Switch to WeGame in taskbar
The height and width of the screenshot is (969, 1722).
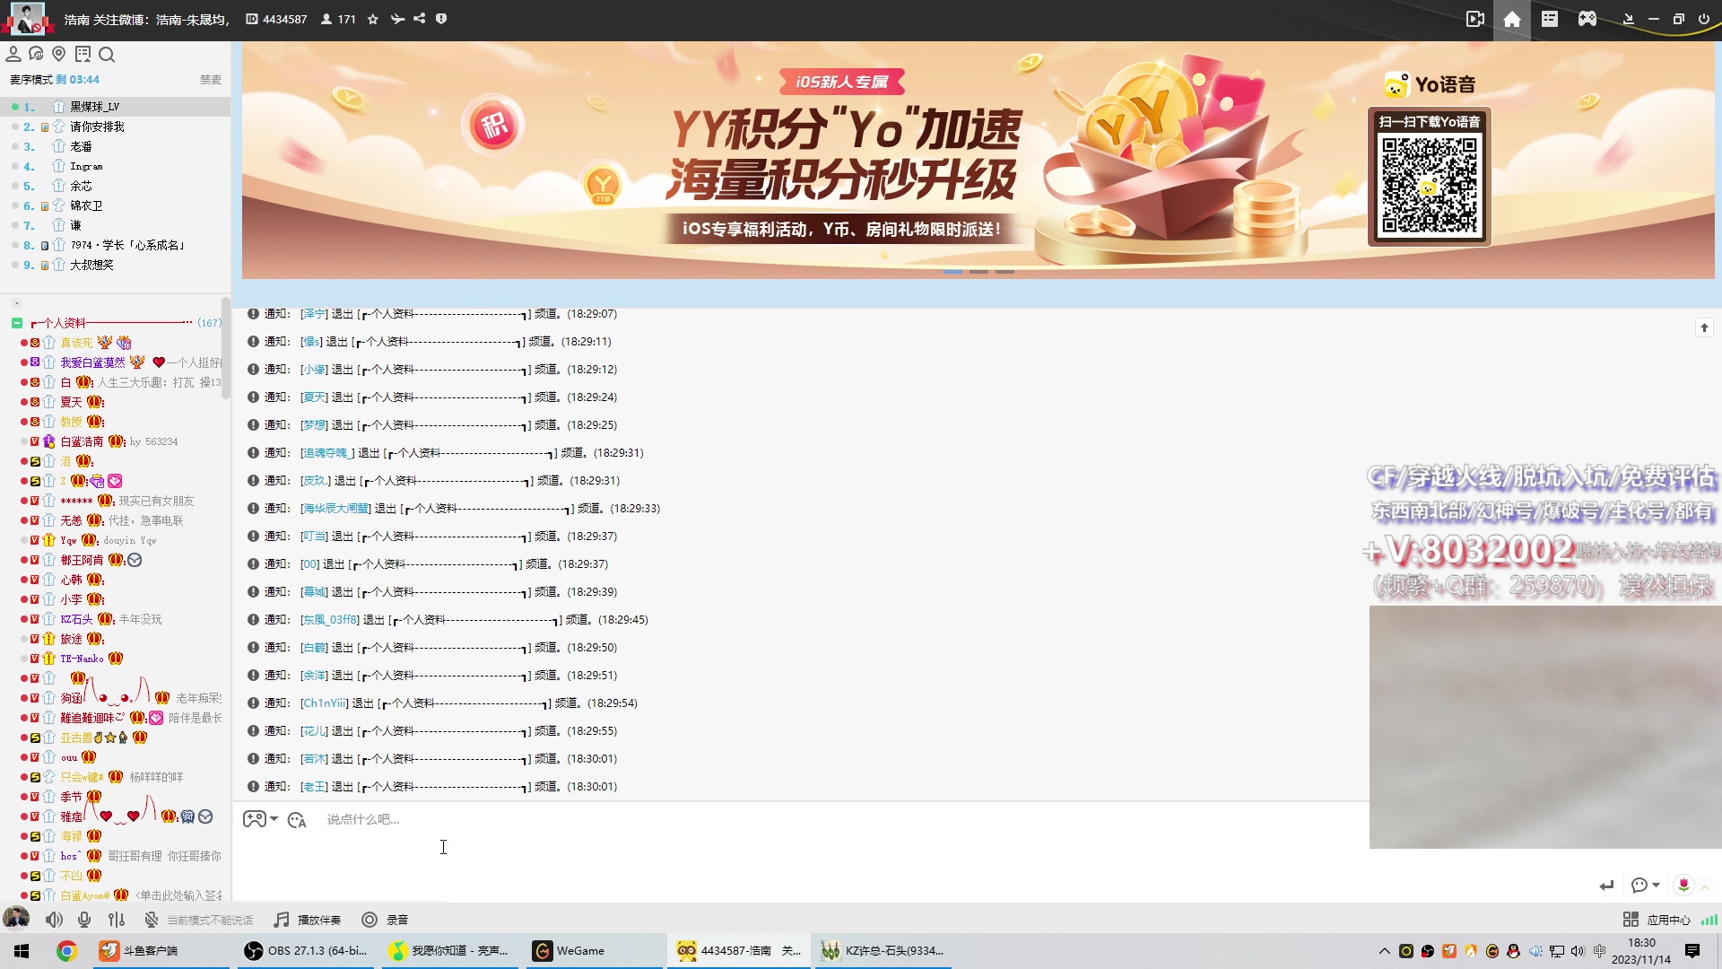pos(594,951)
